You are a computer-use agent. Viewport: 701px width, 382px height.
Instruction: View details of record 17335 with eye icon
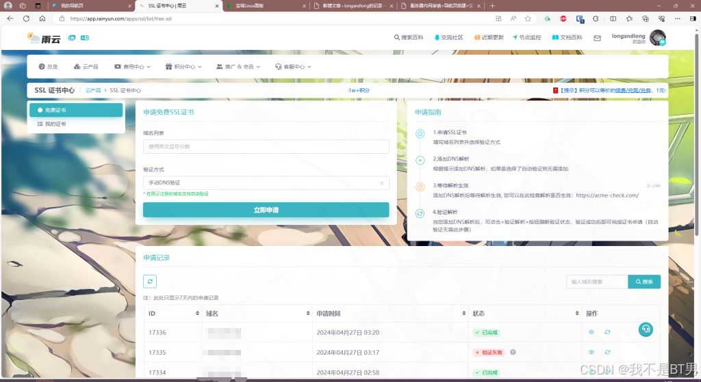coord(591,352)
